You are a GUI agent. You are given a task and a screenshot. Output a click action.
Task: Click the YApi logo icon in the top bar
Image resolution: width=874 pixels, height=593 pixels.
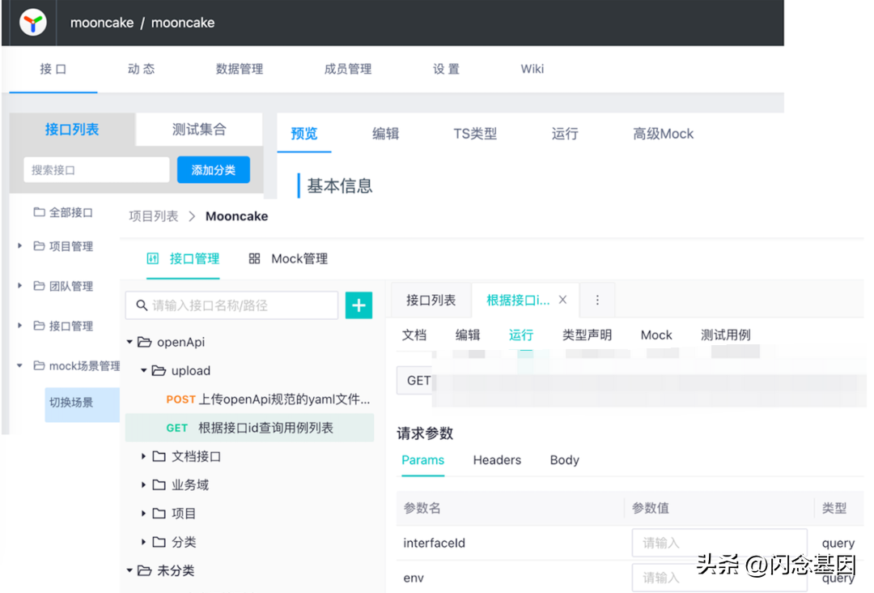click(x=32, y=22)
